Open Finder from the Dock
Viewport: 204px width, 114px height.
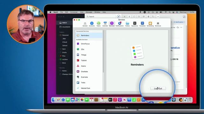54,100
